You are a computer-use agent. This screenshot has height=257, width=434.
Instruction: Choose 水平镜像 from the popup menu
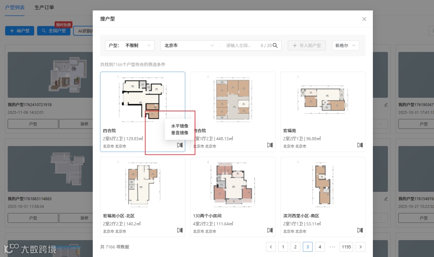tap(180, 126)
